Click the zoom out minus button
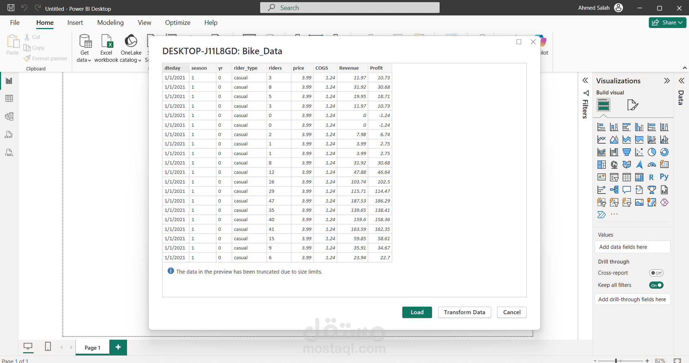Image resolution: width=689 pixels, height=363 pixels. [x=595, y=360]
